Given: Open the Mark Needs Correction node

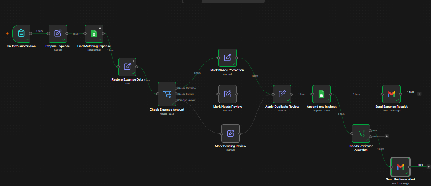Looking at the screenshot, I should coord(228,58).
